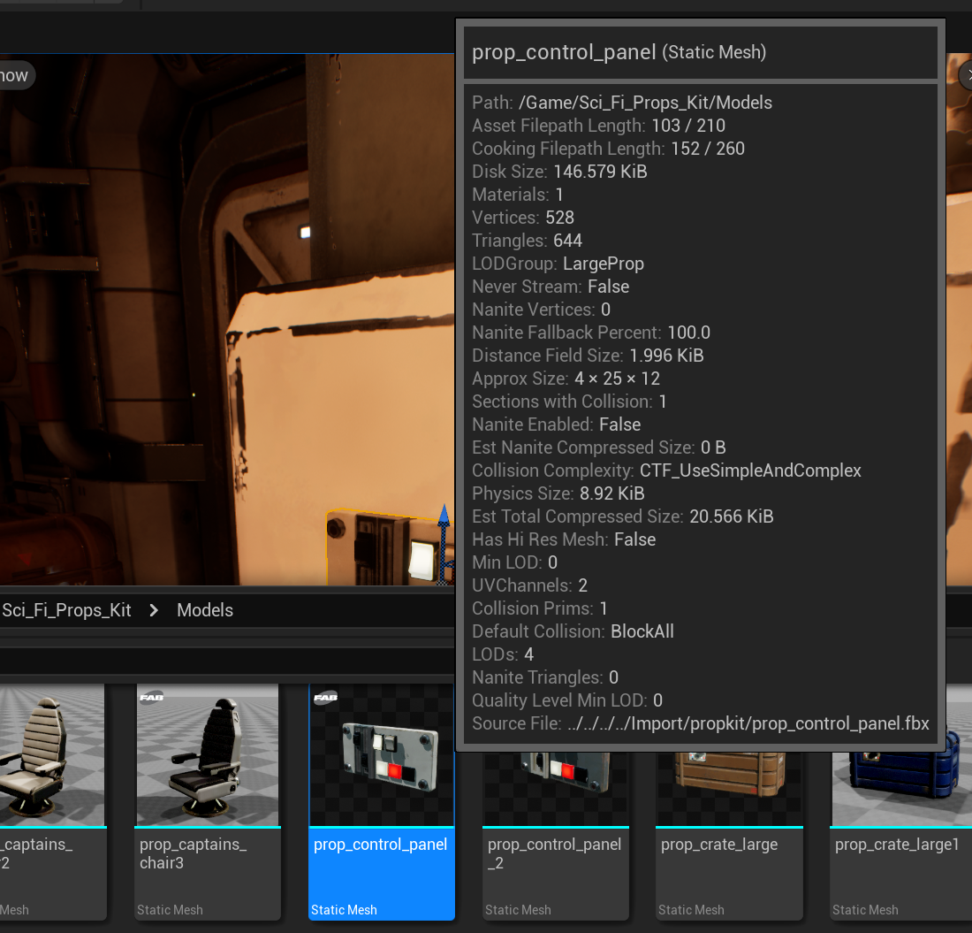
Task: Click the prop_crate_large name label
Action: pyautogui.click(x=719, y=845)
